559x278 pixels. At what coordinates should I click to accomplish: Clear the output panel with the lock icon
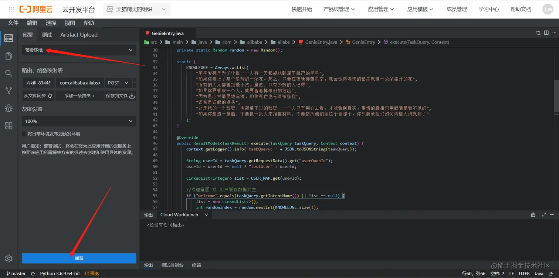[533, 215]
